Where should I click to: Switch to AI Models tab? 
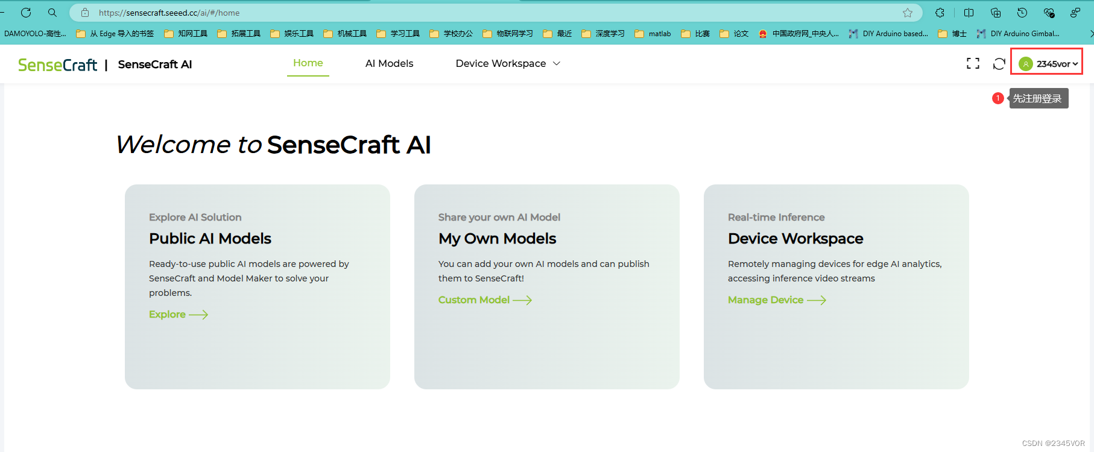[x=390, y=63]
